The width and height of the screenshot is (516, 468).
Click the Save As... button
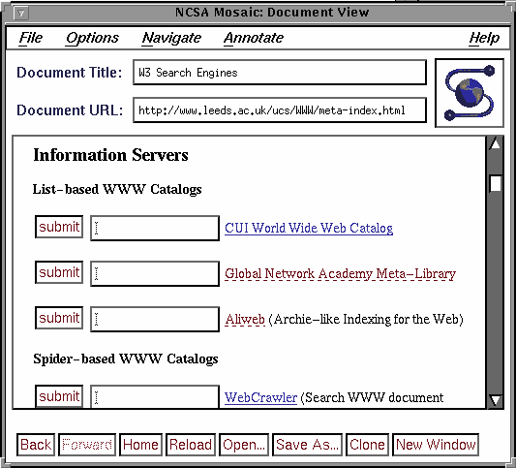(307, 445)
